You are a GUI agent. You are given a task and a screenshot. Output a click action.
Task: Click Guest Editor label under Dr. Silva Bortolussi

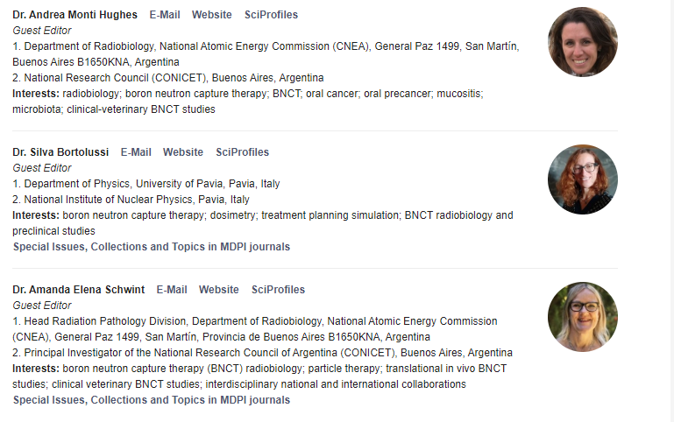(42, 168)
